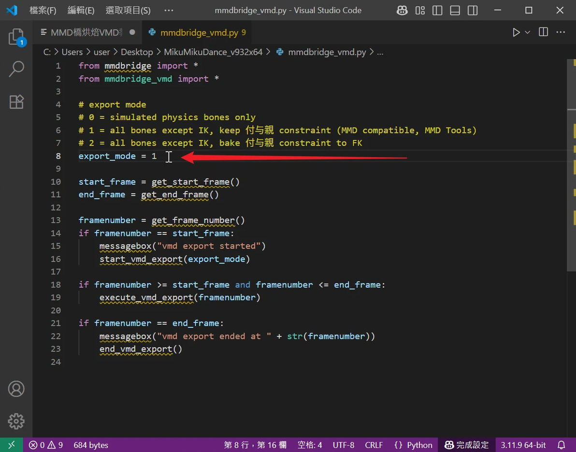The width and height of the screenshot is (576, 452).
Task: Click the C: breadcrumb segment
Action: (47, 52)
